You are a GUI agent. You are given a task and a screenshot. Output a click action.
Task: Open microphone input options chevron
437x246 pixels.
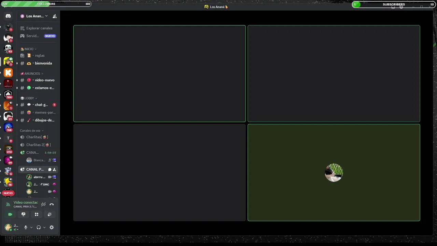(31, 227)
